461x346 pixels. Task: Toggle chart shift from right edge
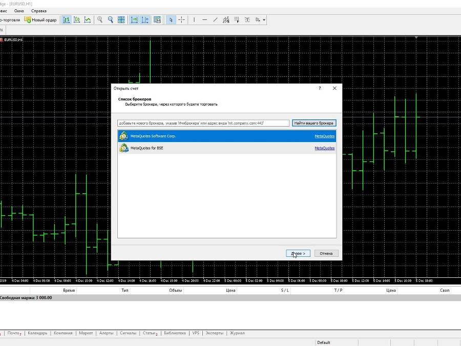(145, 20)
